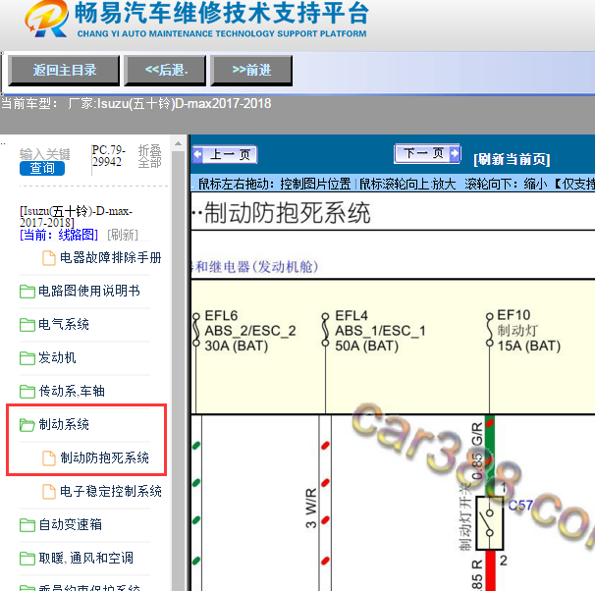Click the sidebar vertical scrollbar track
The image size is (595, 591).
click(x=179, y=370)
